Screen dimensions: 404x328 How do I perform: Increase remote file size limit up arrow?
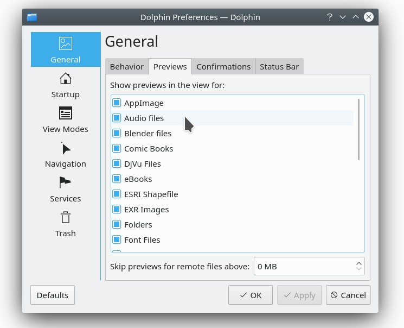coord(359,263)
